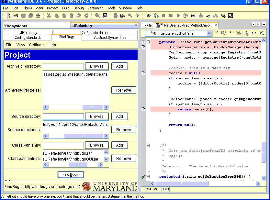
Task: Click the Attach debugger toolbar icon
Action: 156,16
